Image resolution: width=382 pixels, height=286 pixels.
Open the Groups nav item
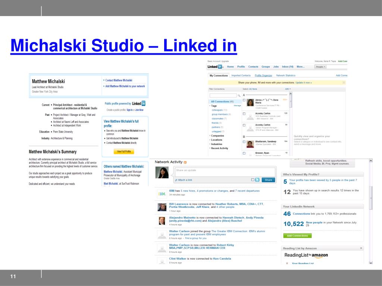click(x=266, y=67)
